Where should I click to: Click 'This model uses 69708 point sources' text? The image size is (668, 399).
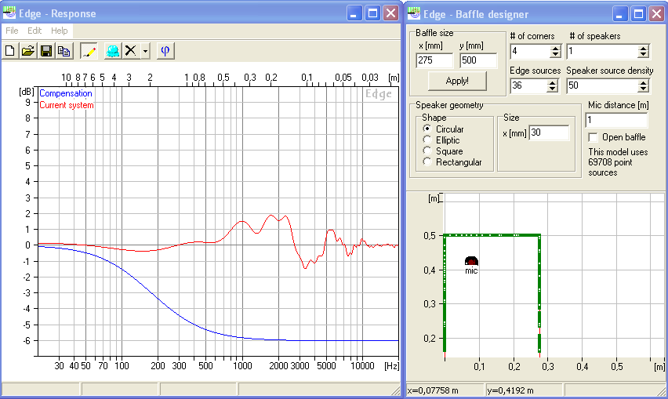(x=618, y=162)
